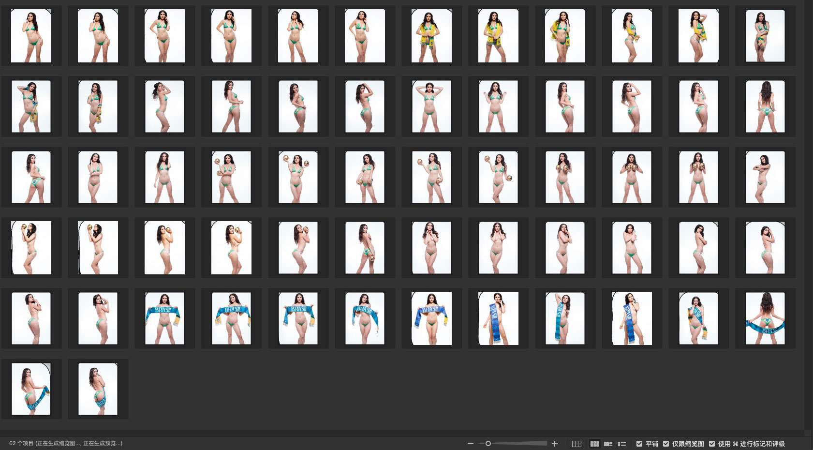The height and width of the screenshot is (450, 813).
Task: Click the thumbnail size slider track
Action: click(x=517, y=444)
